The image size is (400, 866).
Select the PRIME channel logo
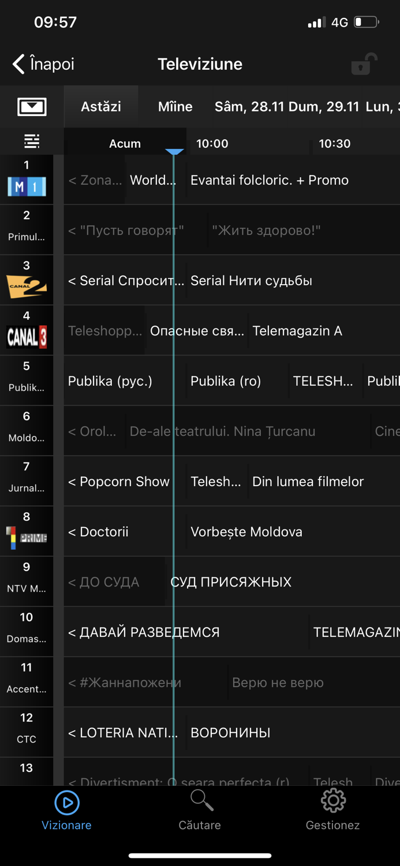pos(26,537)
